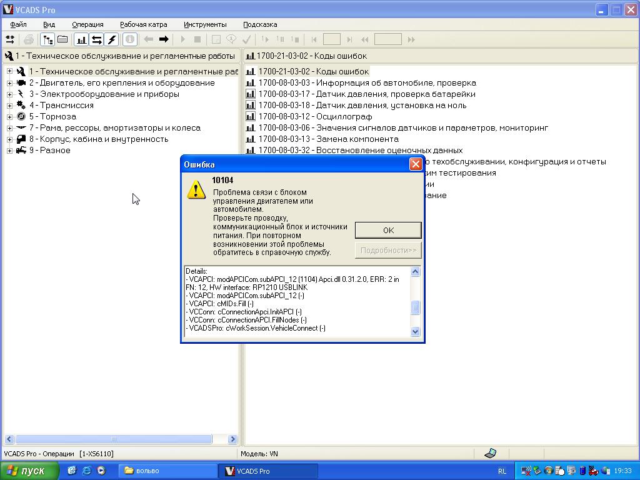Image resolution: width=640 pixels, height=480 pixels.
Task: Select 1700-08-03-12 - Осциллограф operation
Action: click(x=315, y=117)
